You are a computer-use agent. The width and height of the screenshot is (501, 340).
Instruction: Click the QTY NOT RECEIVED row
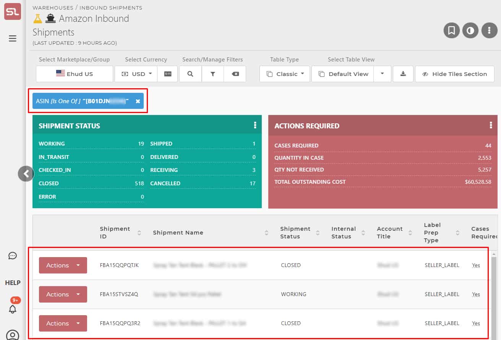point(383,170)
